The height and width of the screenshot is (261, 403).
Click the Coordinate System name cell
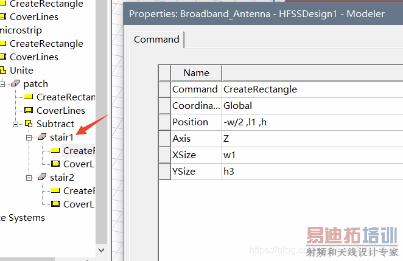pos(197,106)
